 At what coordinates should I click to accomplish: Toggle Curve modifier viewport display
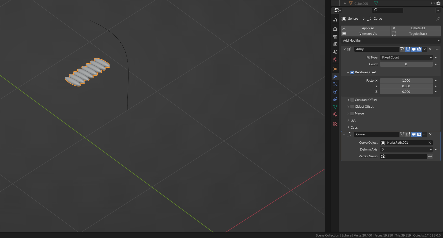pos(413,134)
